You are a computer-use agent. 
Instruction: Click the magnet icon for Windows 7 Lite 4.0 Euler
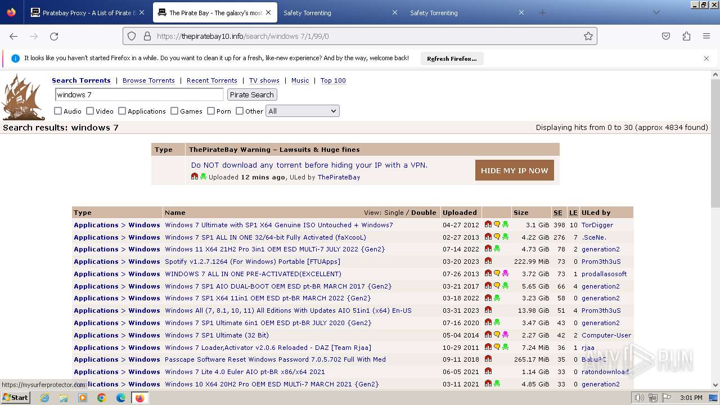[488, 371]
